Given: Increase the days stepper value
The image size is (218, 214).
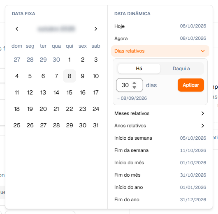Looking at the screenshot, I should pyautogui.click(x=134, y=83).
